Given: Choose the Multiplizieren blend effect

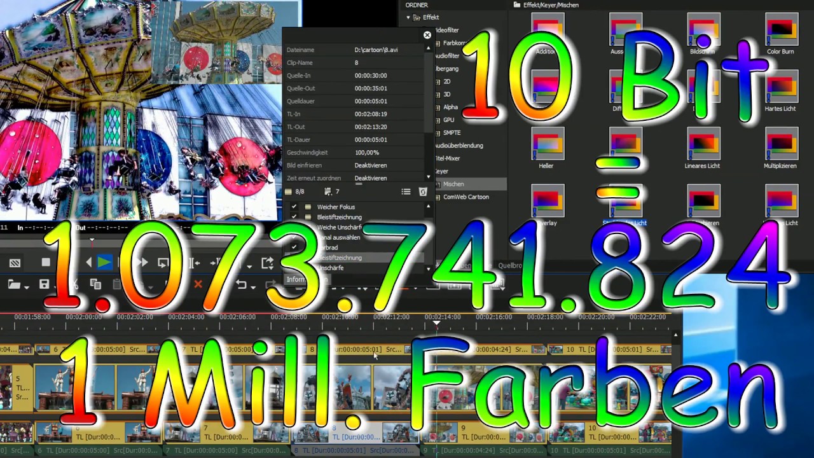Looking at the screenshot, I should [781, 149].
